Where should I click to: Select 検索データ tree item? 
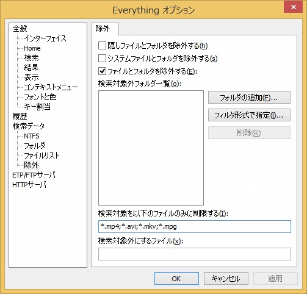pyautogui.click(x=29, y=126)
